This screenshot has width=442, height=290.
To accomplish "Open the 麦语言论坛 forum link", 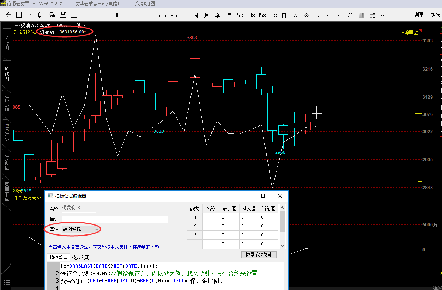I will tap(104, 247).
